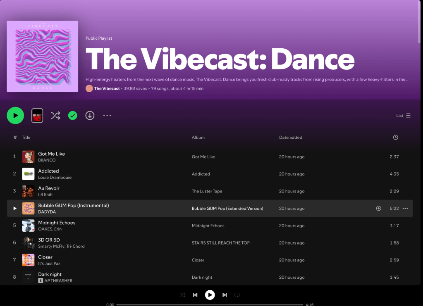Select the Au Revoir track title

tap(49, 188)
